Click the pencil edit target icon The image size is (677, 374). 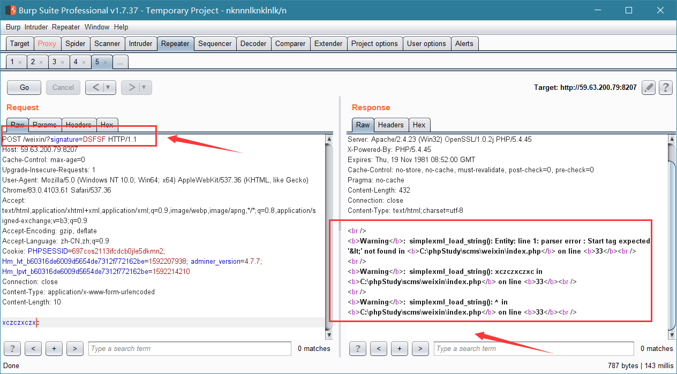click(x=649, y=87)
